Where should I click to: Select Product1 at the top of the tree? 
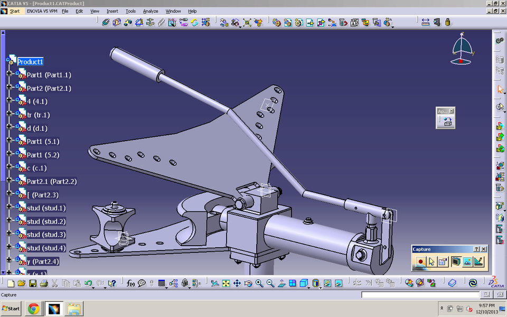30,62
